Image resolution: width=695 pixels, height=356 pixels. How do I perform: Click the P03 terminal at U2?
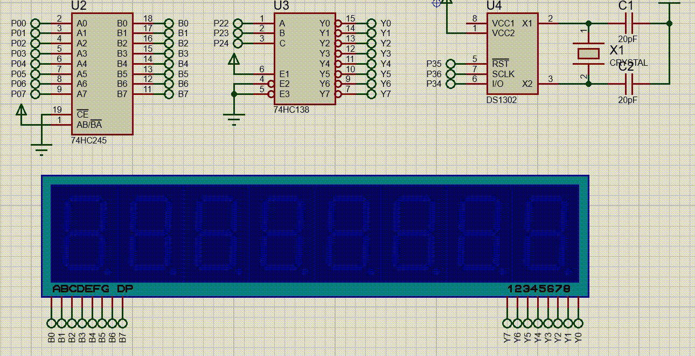point(36,53)
